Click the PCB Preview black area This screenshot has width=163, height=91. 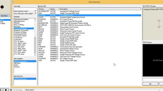tap(153, 60)
